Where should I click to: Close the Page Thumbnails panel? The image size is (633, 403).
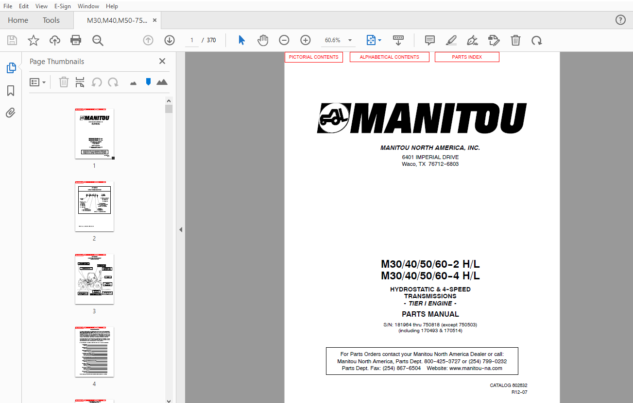162,61
